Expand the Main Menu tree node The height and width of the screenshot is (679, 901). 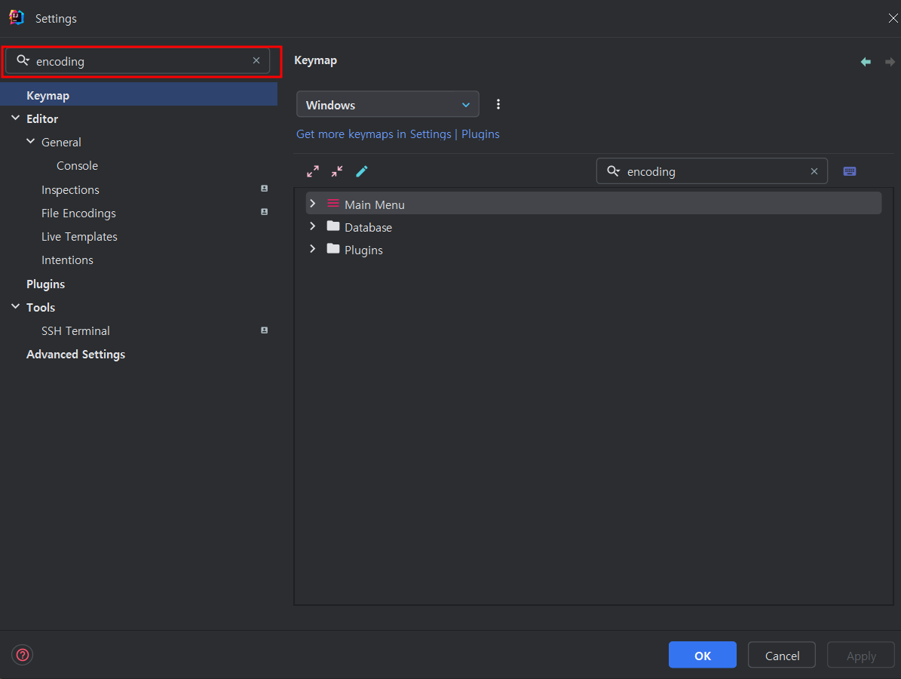tap(313, 204)
